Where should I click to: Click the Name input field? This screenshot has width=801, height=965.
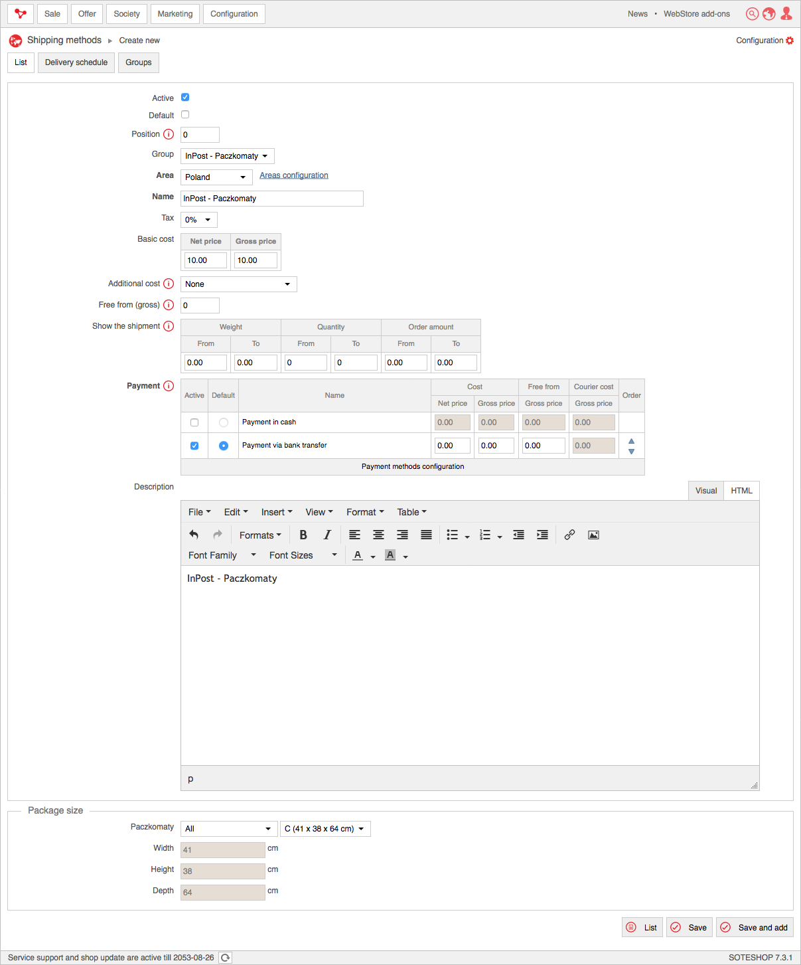pos(272,199)
